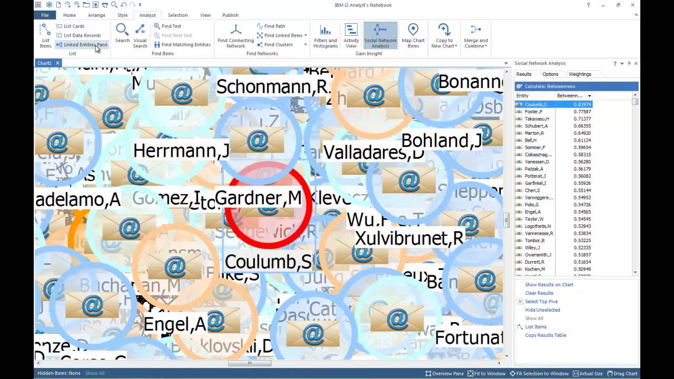Switch to the Selection ribbon tab

[178, 15]
